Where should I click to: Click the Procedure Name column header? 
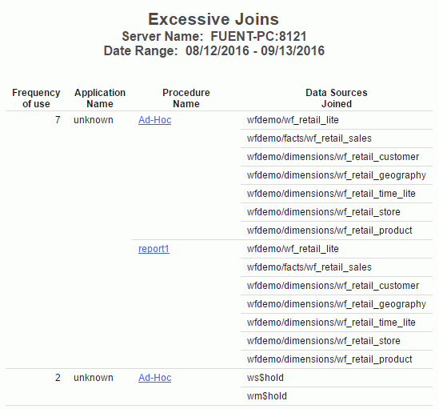pos(186,98)
